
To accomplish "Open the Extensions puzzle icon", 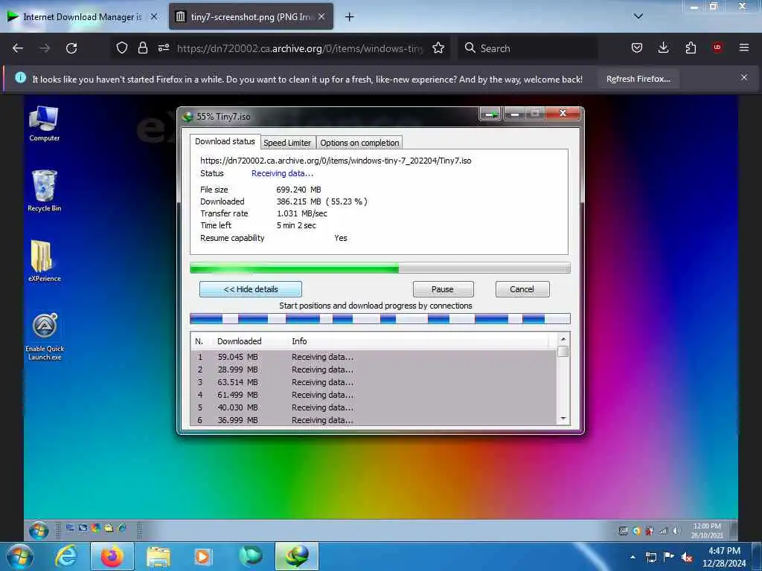I will (691, 48).
